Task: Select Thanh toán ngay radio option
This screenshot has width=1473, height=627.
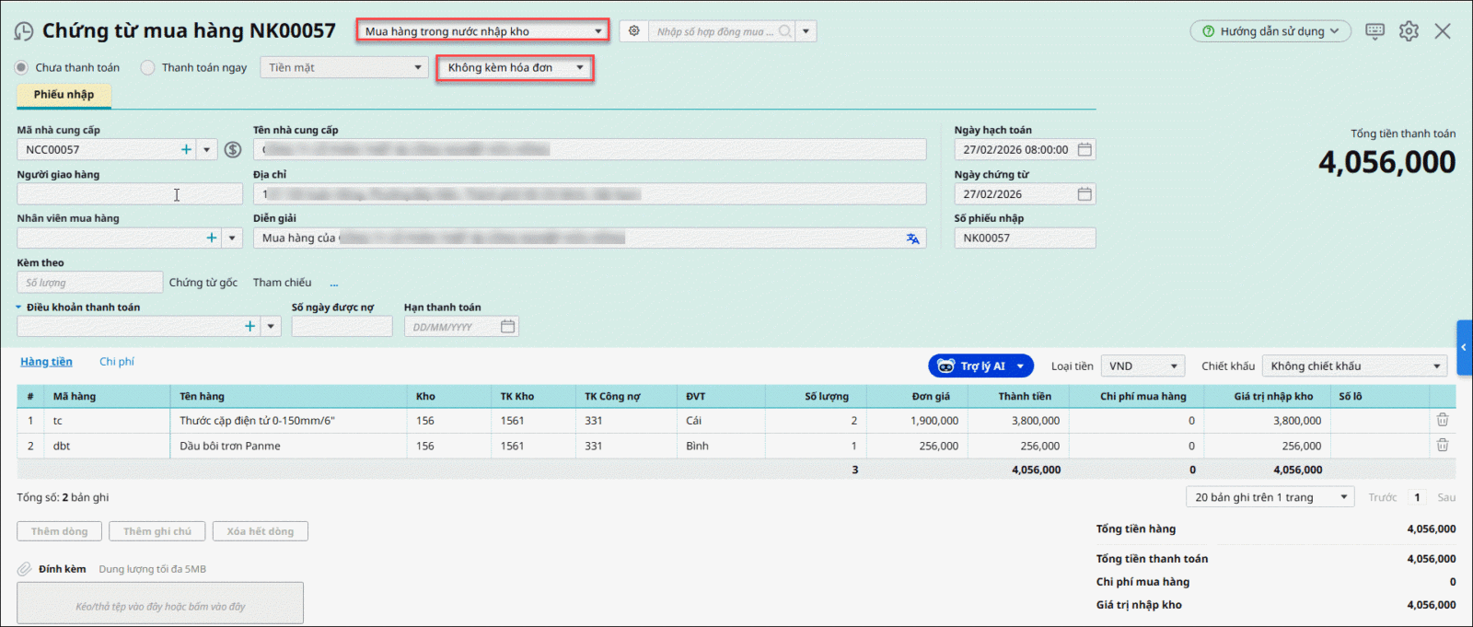Action: click(147, 67)
